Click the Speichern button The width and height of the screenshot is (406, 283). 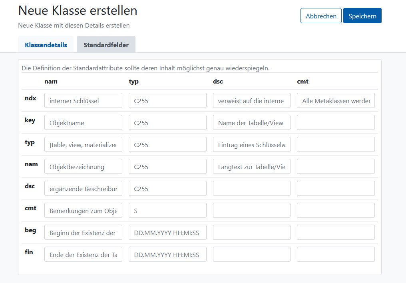[x=362, y=16]
